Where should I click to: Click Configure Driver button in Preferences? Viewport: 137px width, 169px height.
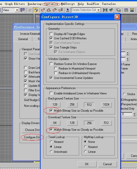[31, 137]
